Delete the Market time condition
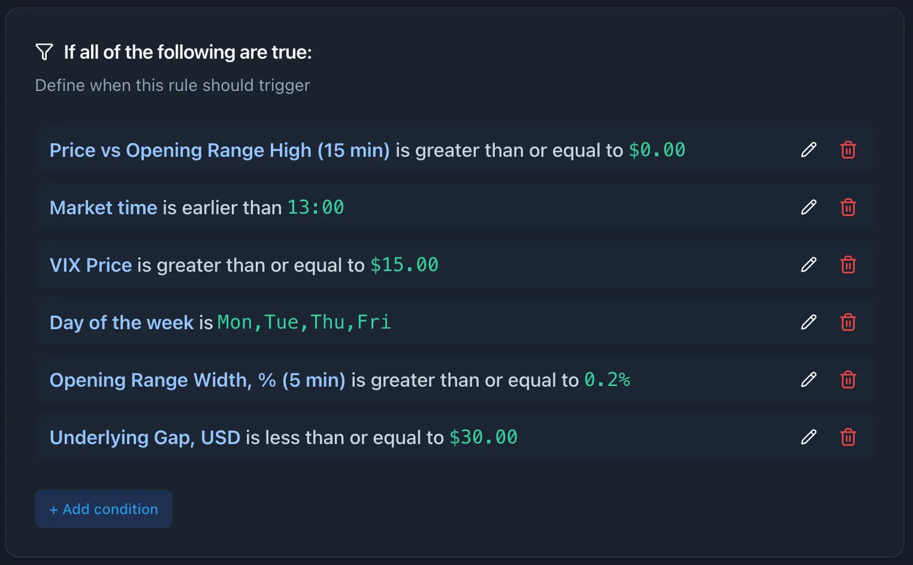The image size is (913, 565). pos(848,207)
